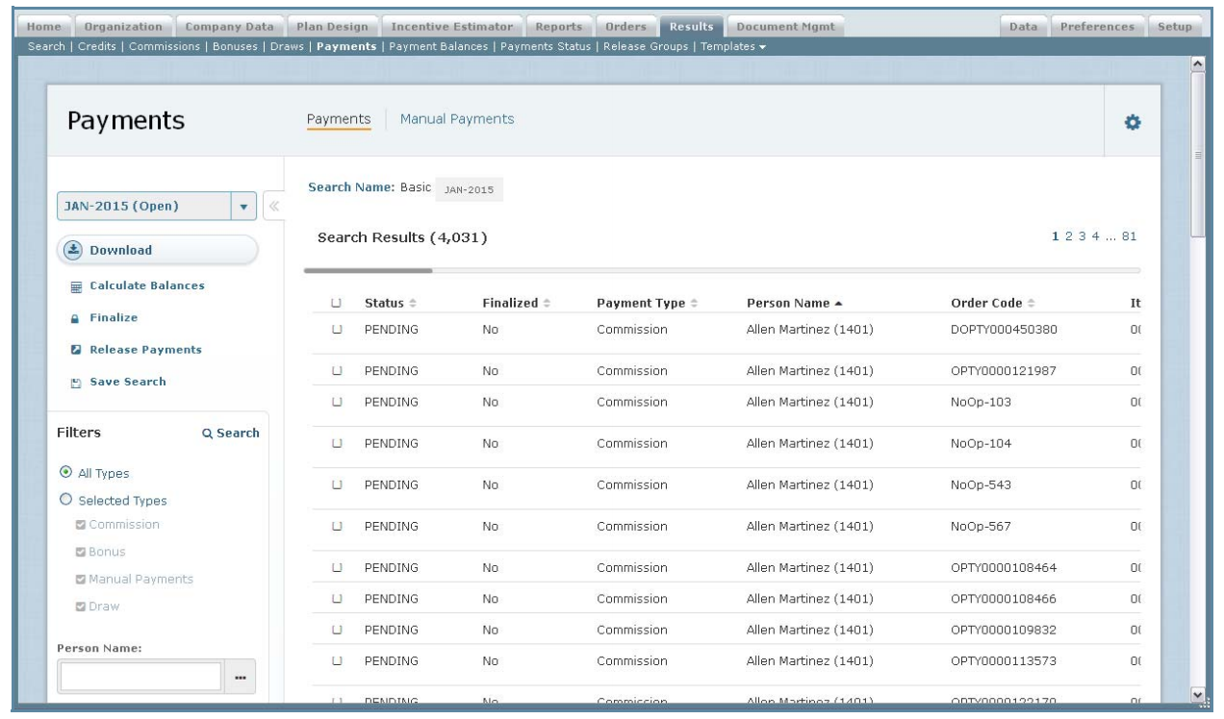Image resolution: width=1224 pixels, height=719 pixels.
Task: Choose the Selected Types radio option
Action: (65, 501)
